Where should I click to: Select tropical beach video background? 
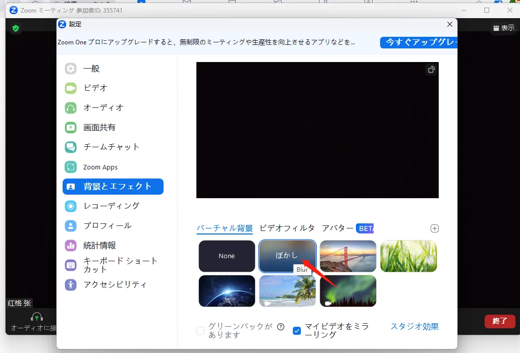pyautogui.click(x=287, y=291)
